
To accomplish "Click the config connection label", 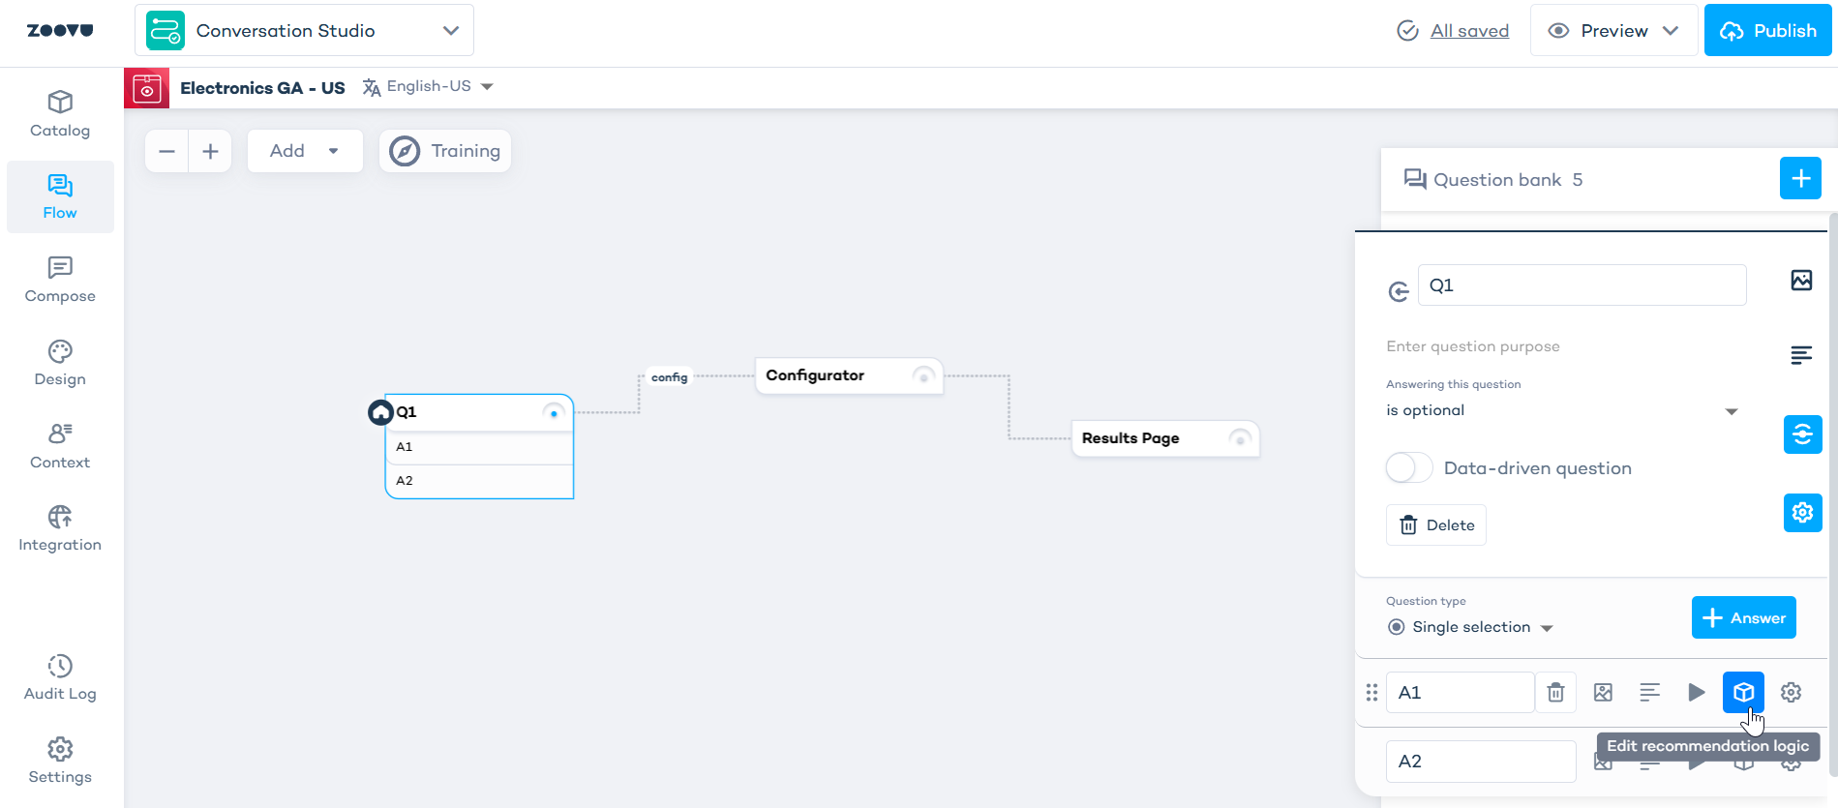I will pos(669,377).
